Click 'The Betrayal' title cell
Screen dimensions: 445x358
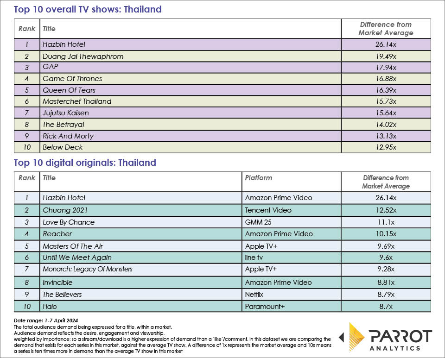tap(191, 124)
